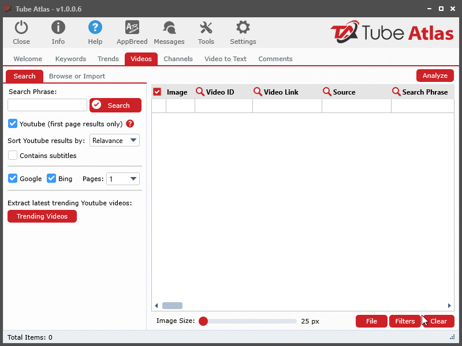This screenshot has width=462, height=346.
Task: Toggle the select-all checkbox in table header
Action: [157, 92]
